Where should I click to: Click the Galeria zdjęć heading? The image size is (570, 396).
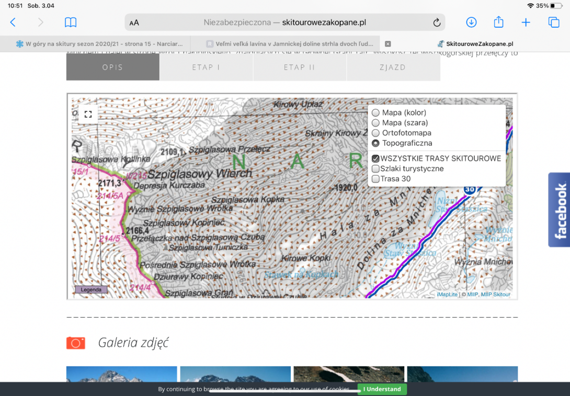click(133, 343)
